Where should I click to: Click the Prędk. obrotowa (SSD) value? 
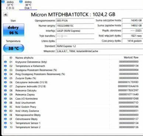(132, 31)
